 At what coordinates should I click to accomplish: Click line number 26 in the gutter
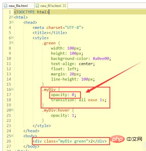(x=9, y=141)
